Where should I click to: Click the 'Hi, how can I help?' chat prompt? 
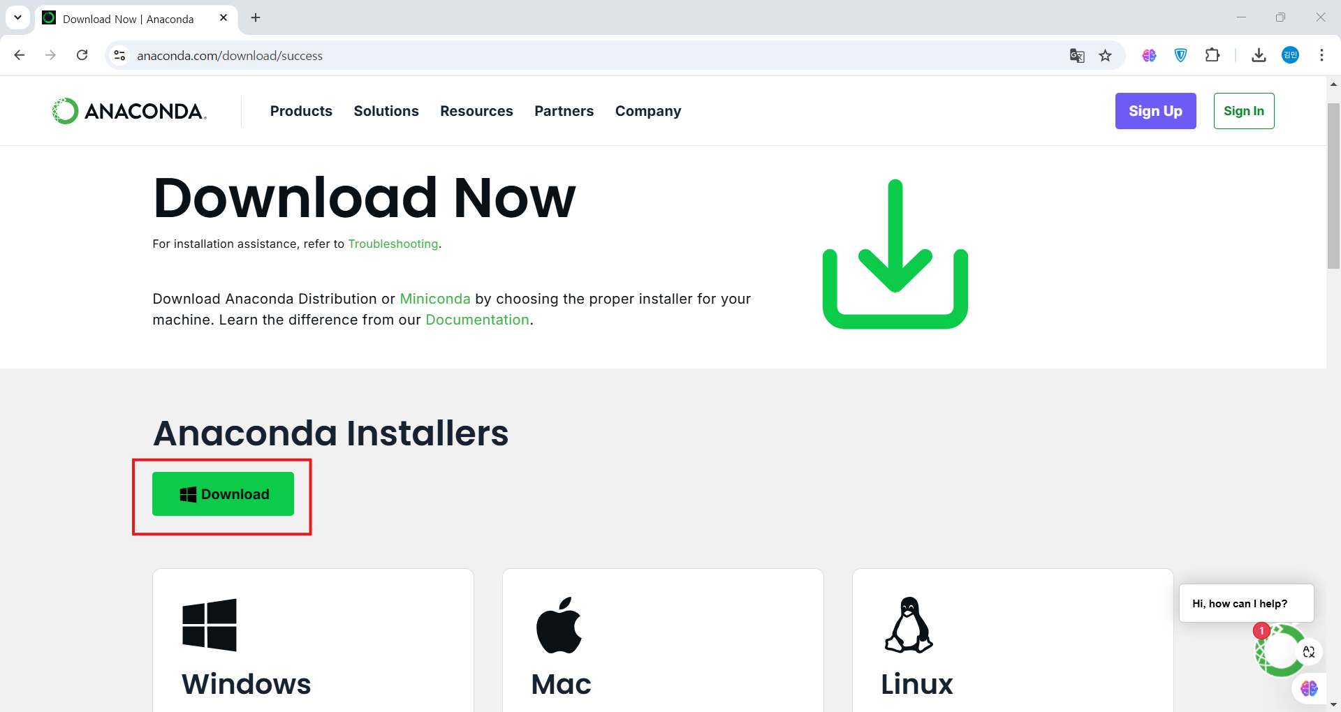[1247, 603]
